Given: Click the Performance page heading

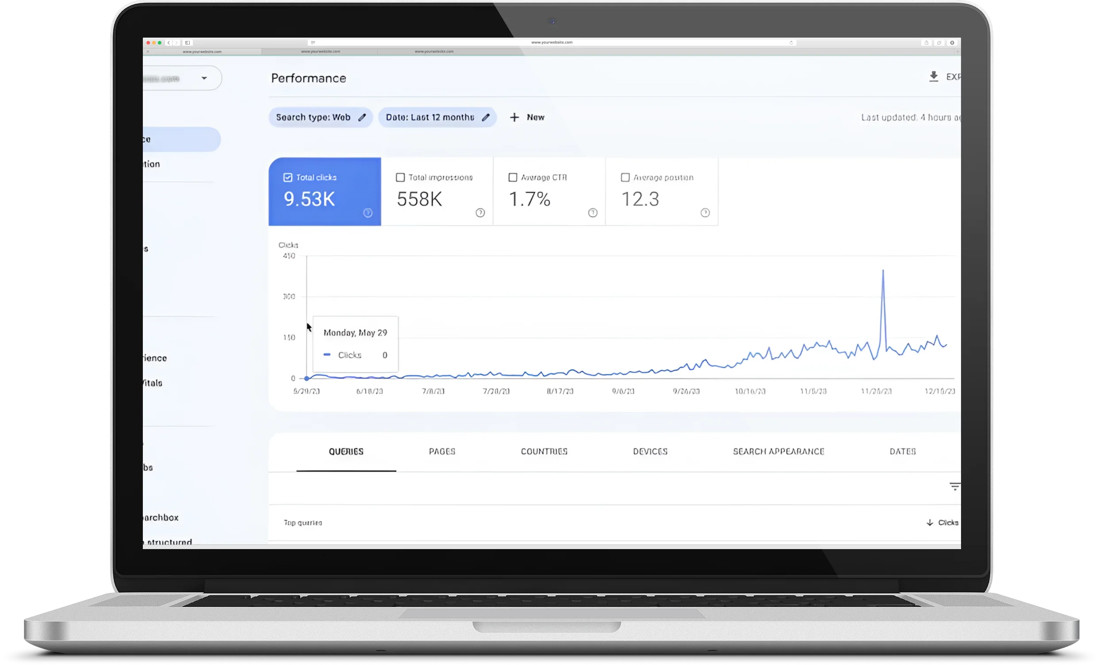Looking at the screenshot, I should (x=309, y=79).
